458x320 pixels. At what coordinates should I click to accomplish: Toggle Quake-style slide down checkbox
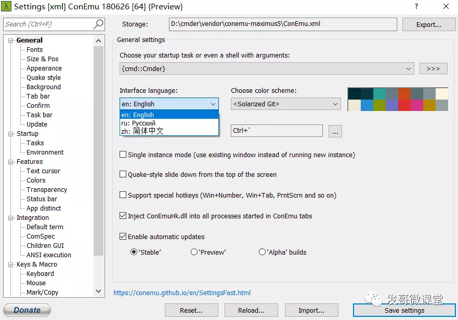pyautogui.click(x=123, y=175)
